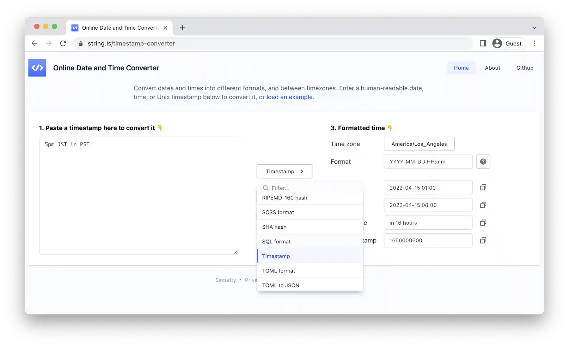Copy the Unix timestamp 1650009600

click(x=483, y=240)
